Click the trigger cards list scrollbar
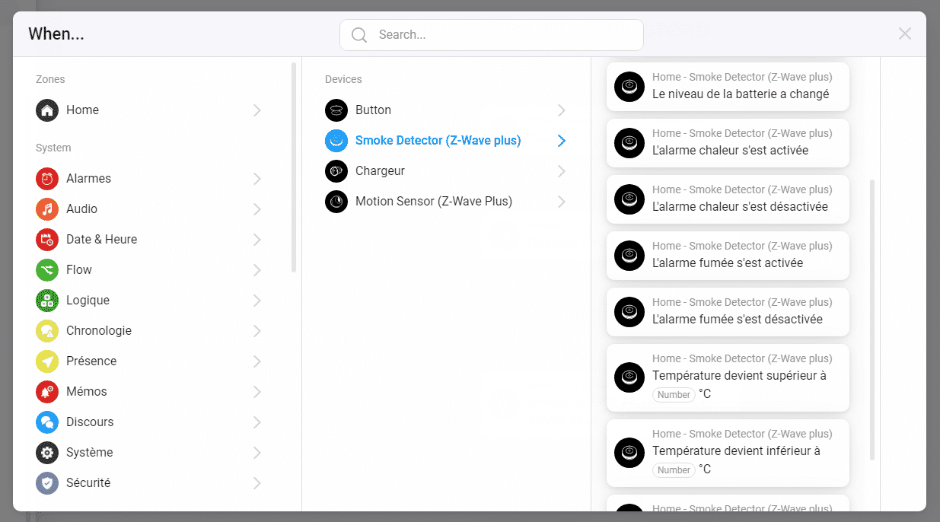This screenshot has width=940, height=522. [872, 320]
